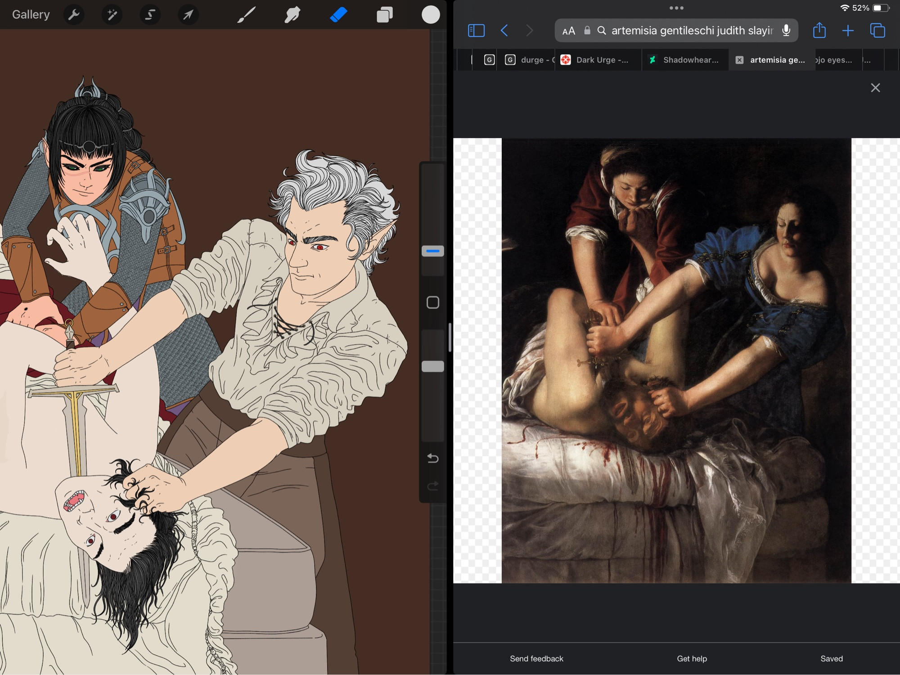Image resolution: width=900 pixels, height=675 pixels.
Task: Open the active color circle
Action: (x=431, y=15)
